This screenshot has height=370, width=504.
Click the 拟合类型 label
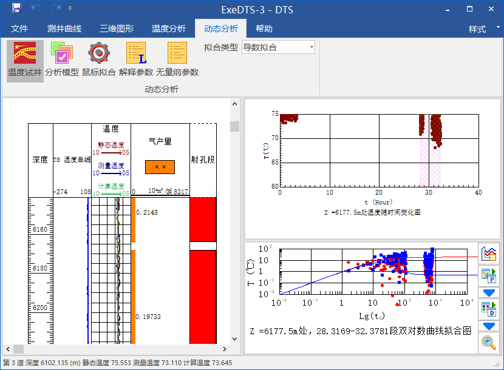point(221,47)
